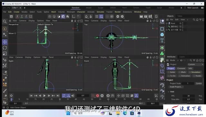Click the Record Active Objects keyframe diamond
This screenshot has height=117, width=206.
tap(11, 96)
